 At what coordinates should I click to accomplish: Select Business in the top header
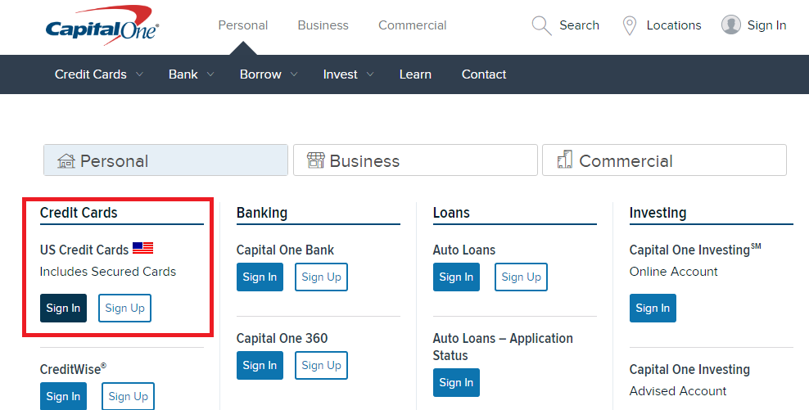(323, 25)
